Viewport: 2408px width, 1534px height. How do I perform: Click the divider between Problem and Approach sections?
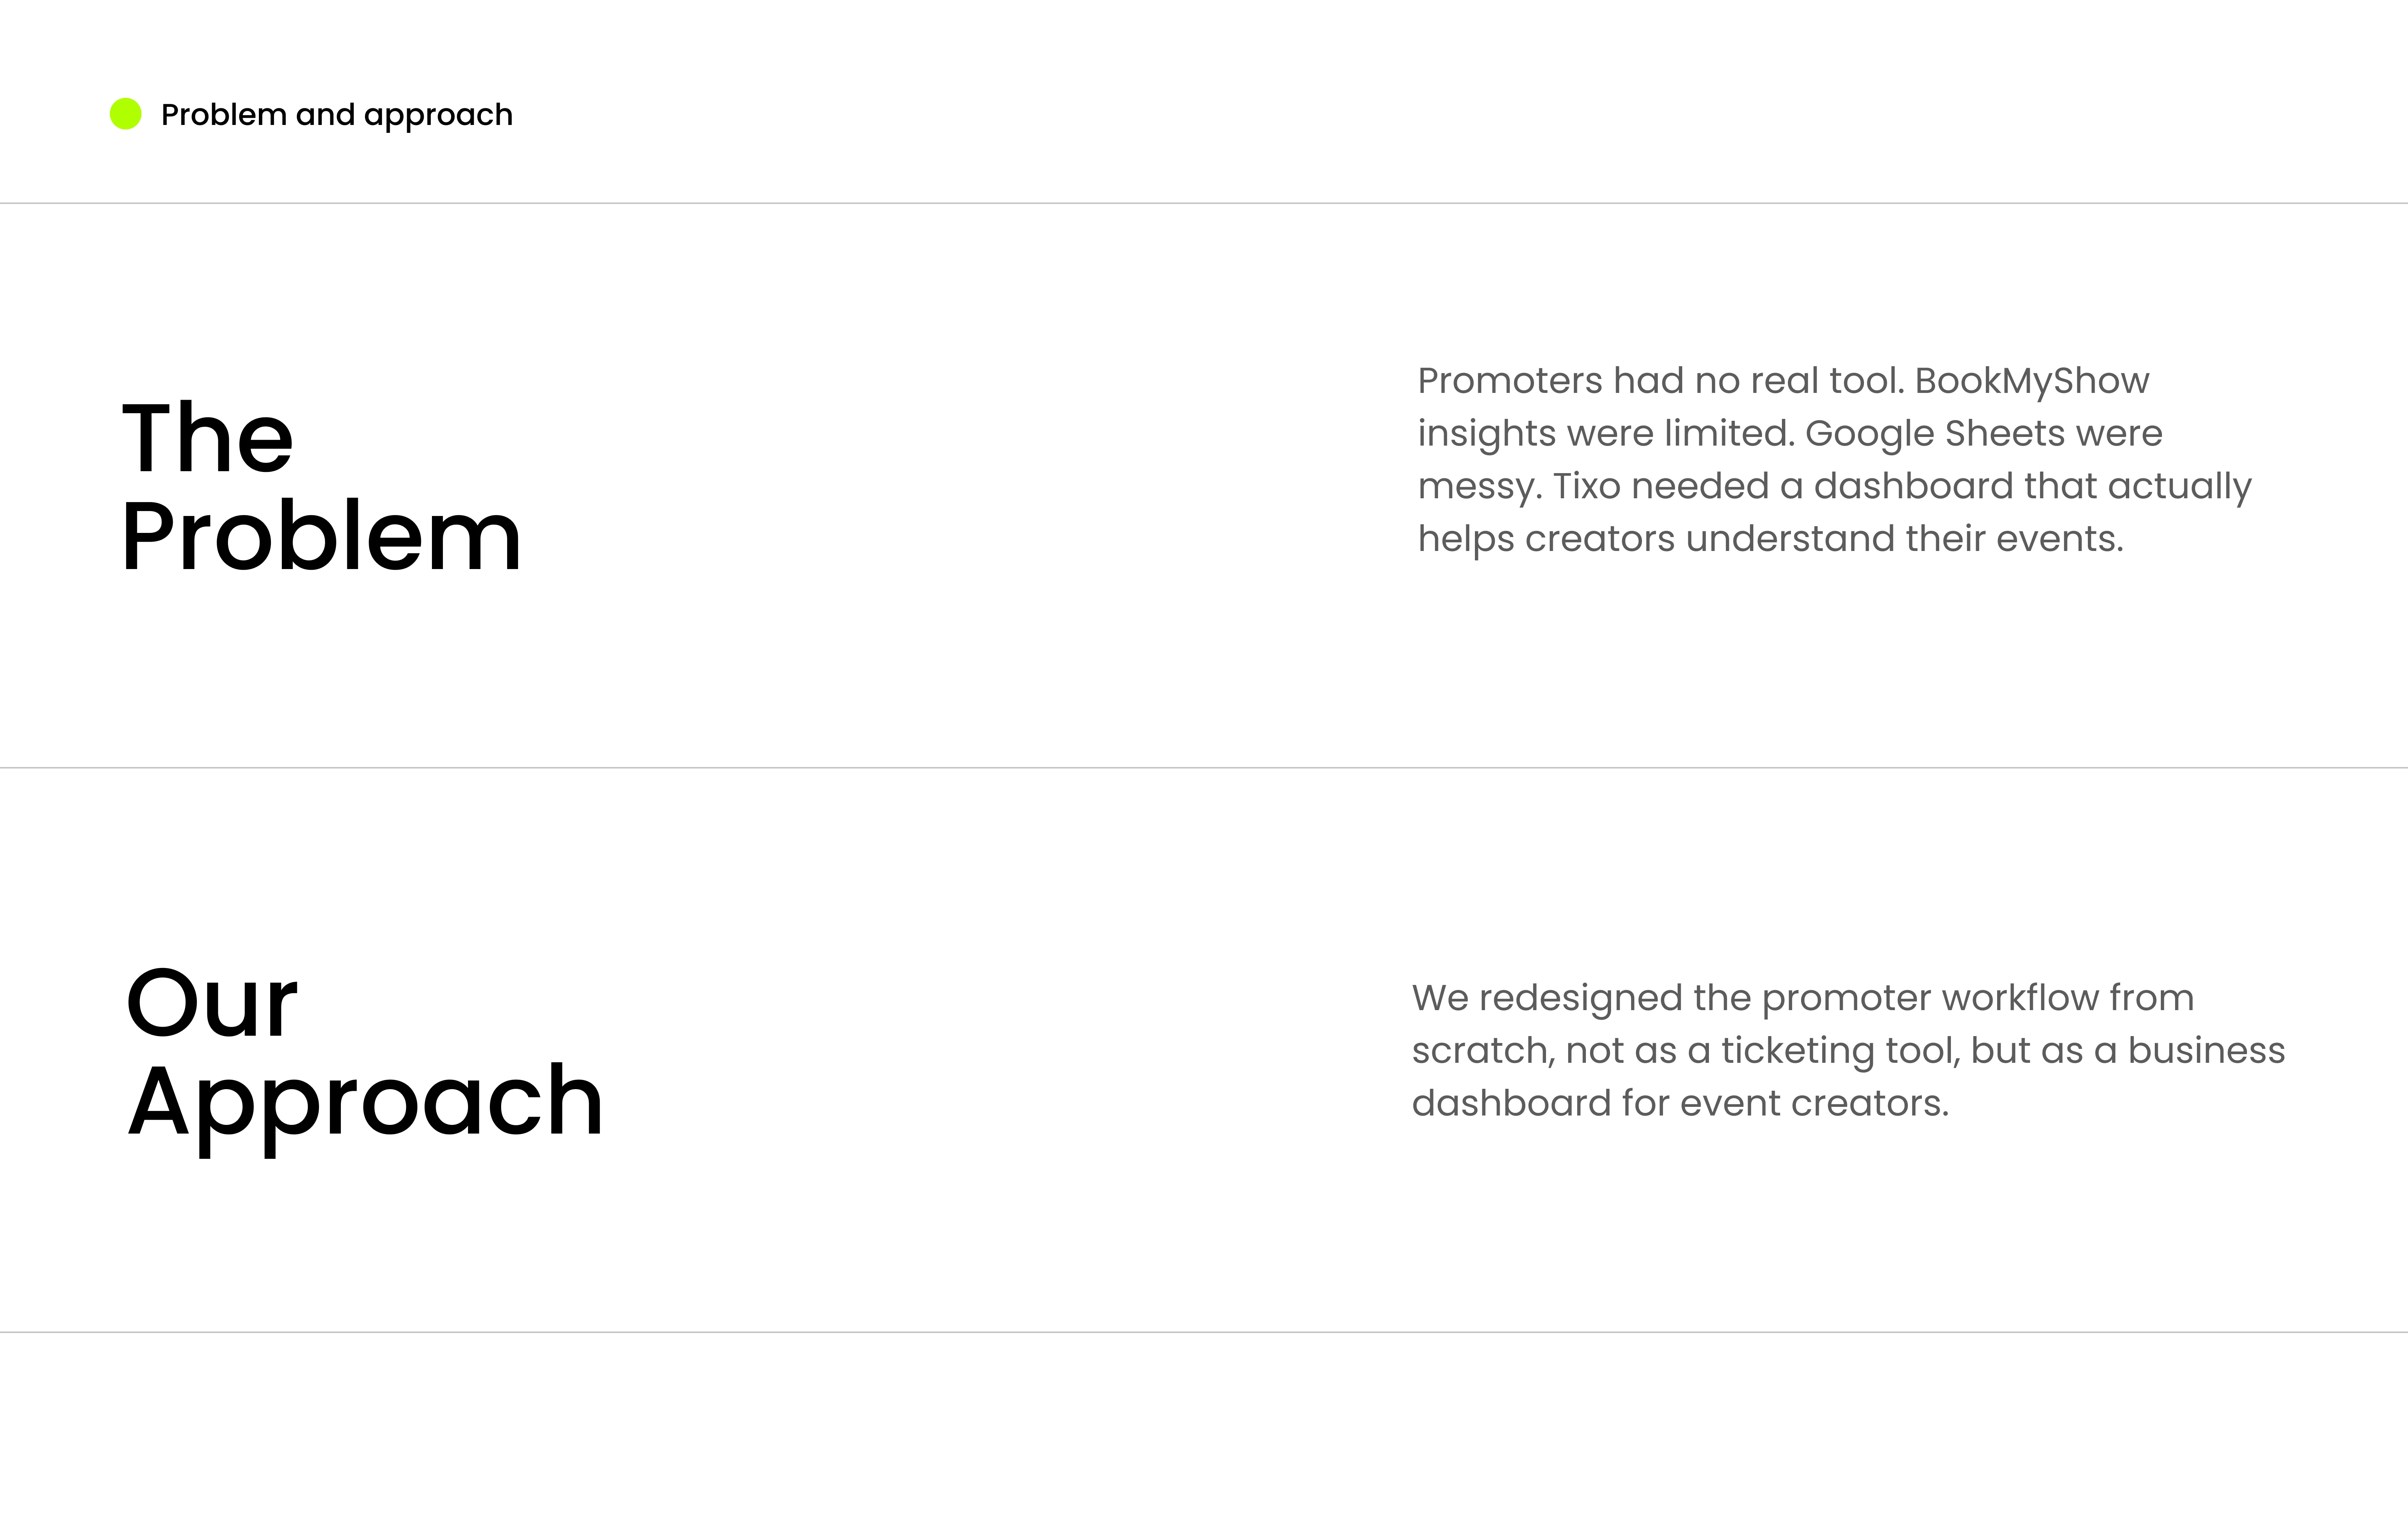point(1204,768)
